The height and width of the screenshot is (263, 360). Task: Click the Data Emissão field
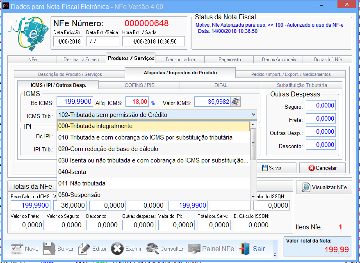click(68, 41)
